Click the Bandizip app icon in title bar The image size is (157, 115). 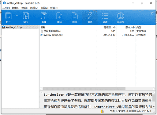tap(4, 3)
